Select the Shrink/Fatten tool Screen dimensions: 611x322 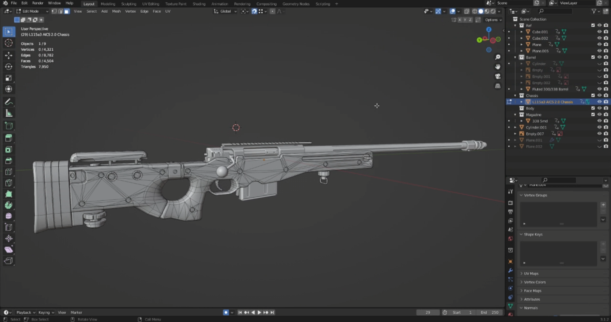(9, 238)
